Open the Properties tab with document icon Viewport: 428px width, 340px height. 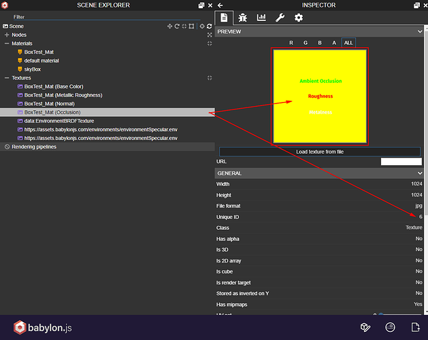[x=224, y=18]
